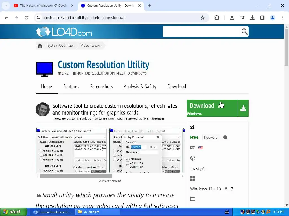Open the Downloads icon in toolbar
The image size is (289, 216).
[252, 18]
